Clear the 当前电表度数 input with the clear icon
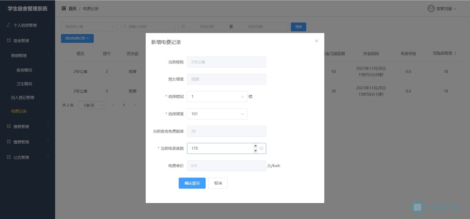 coord(261,148)
